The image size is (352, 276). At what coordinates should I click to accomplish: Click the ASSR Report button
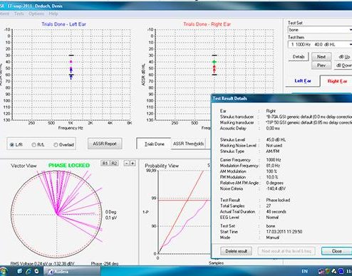[105, 144]
